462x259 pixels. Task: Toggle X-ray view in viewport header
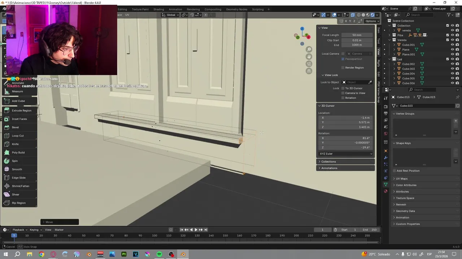click(x=353, y=15)
